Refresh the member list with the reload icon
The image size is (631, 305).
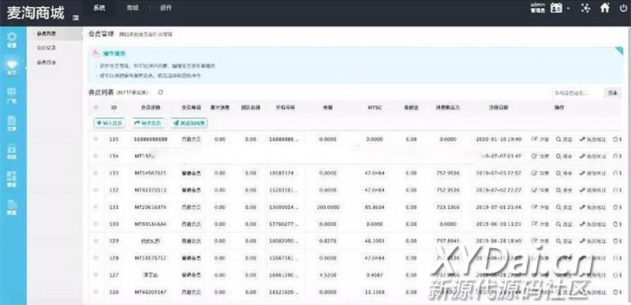pos(161,92)
